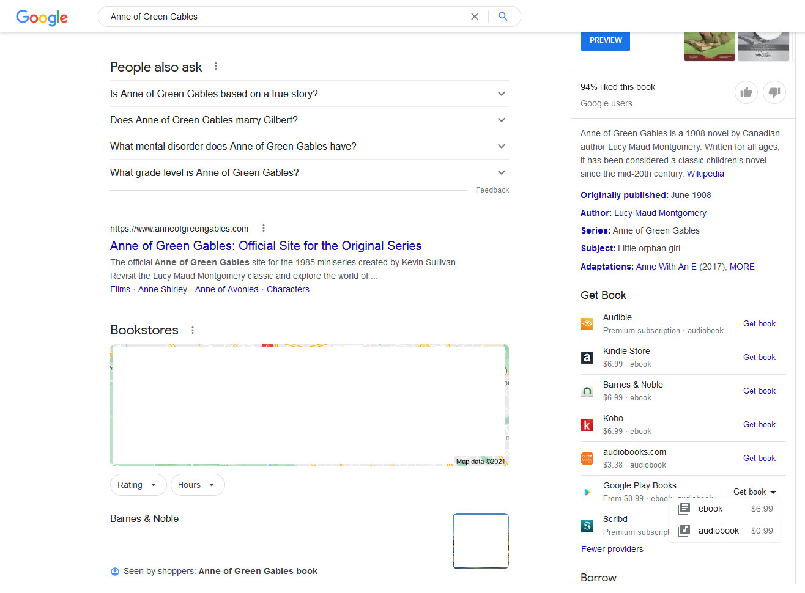Expand 'Is Anne of Green Gables based on a true story?'
This screenshot has height=593, width=805.
click(x=309, y=94)
